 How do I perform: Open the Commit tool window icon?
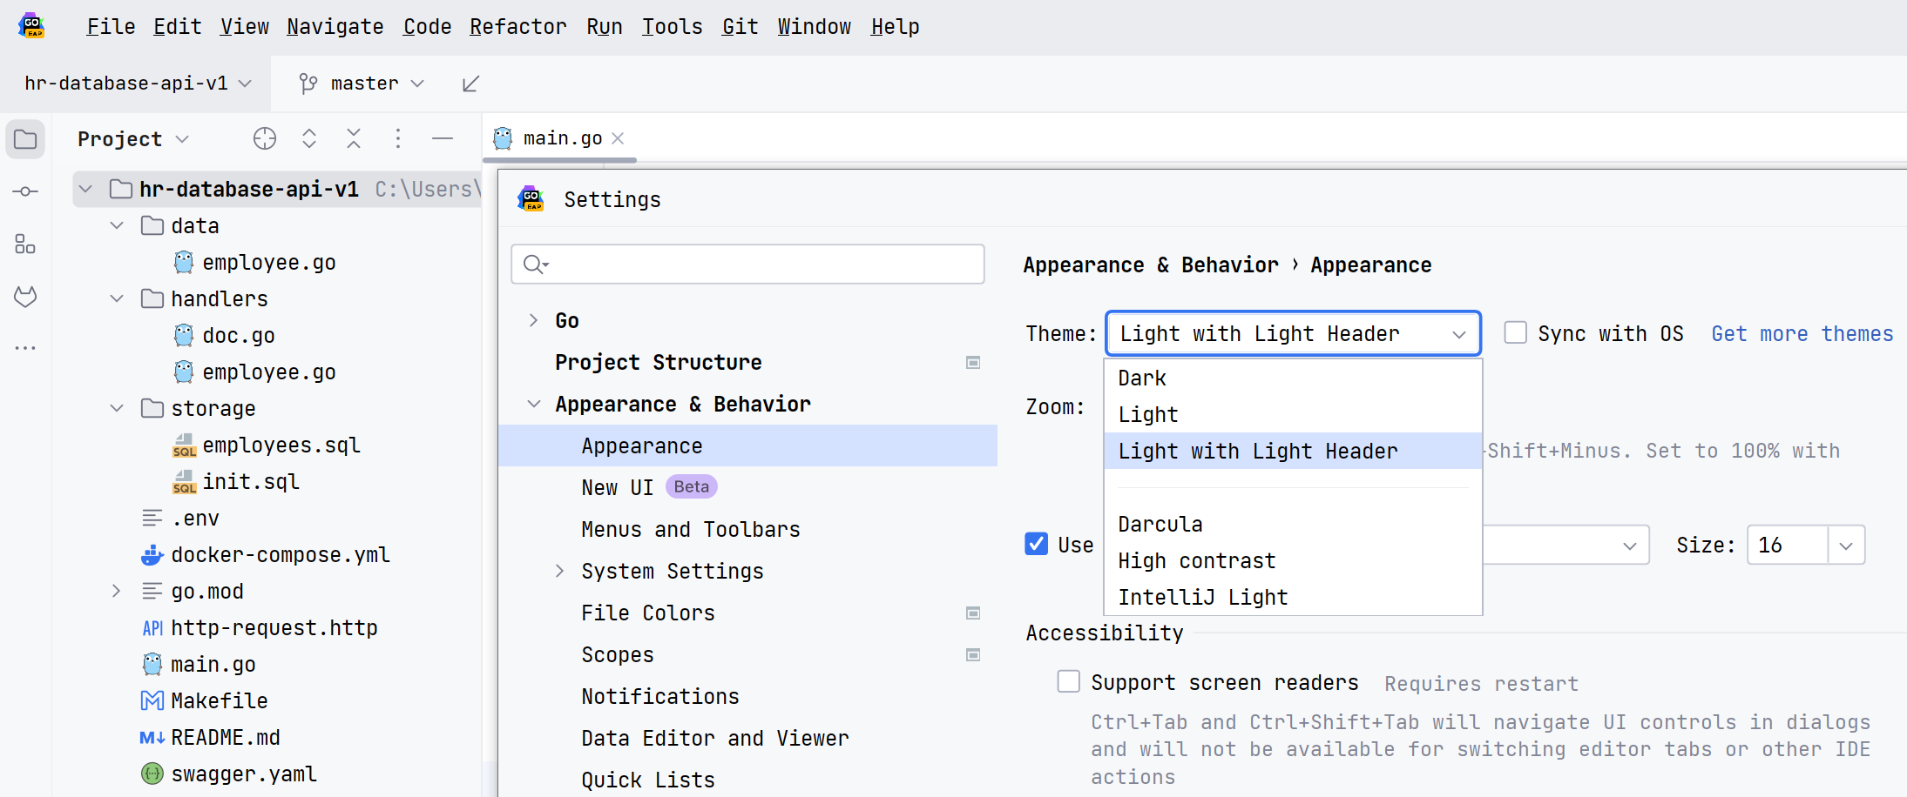(25, 191)
